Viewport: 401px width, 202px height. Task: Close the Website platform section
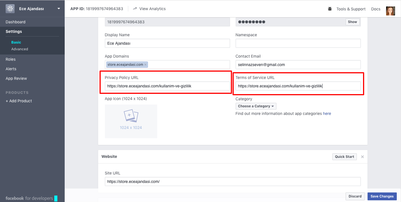(x=362, y=157)
